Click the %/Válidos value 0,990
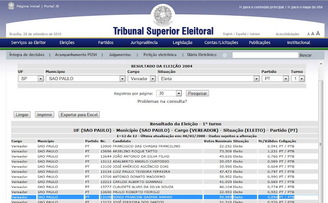The height and width of the screenshot is (203, 328). click(272, 177)
